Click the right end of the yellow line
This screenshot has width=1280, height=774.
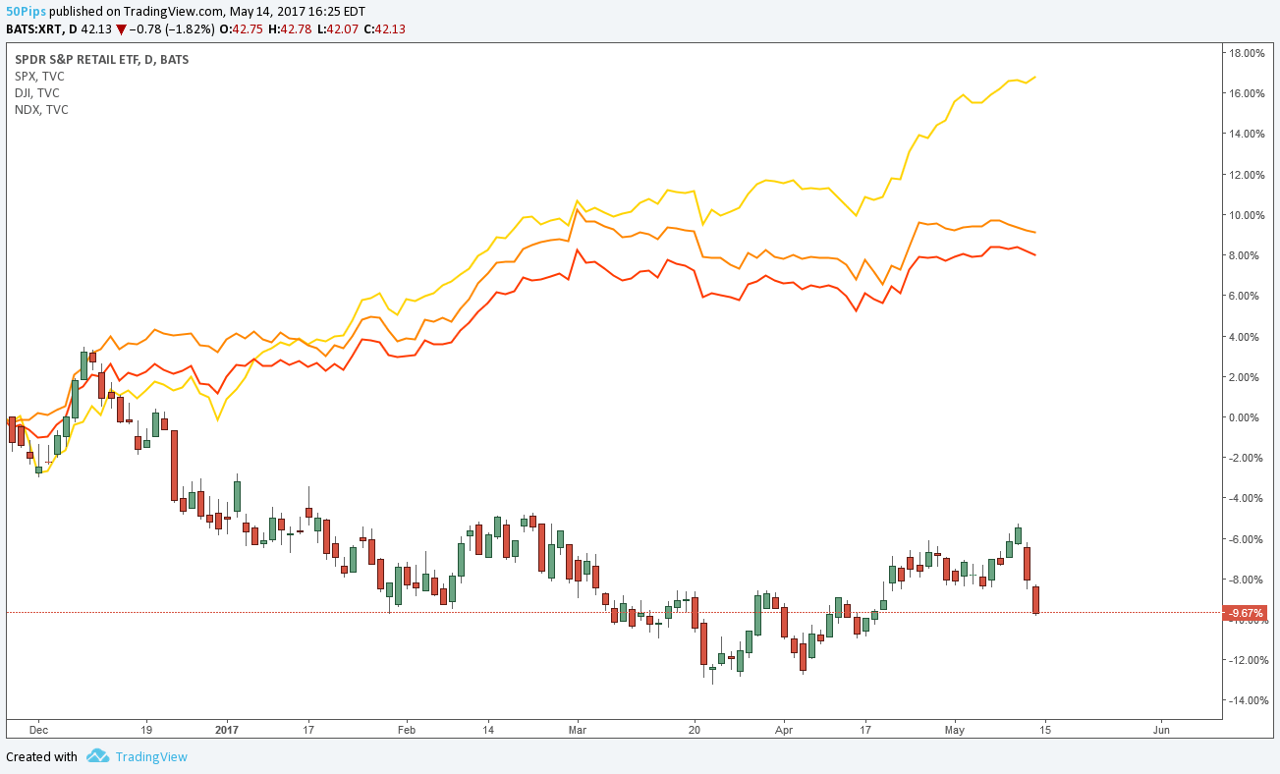1035,77
